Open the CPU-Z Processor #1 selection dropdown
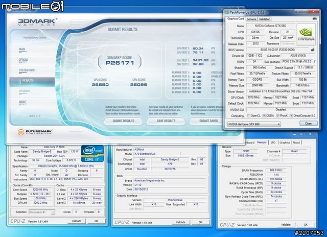Image resolution: width=327 pixels, height=237 pixels. pos(42,212)
